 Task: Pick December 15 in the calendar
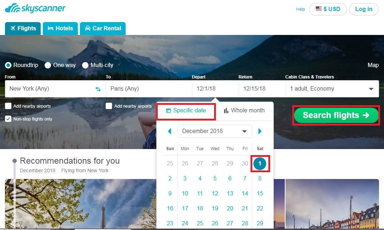click(x=260, y=193)
